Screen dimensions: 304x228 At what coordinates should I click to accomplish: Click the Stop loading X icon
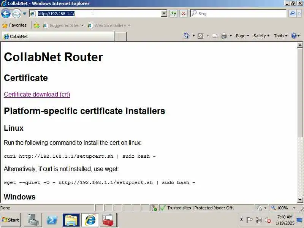point(183,14)
